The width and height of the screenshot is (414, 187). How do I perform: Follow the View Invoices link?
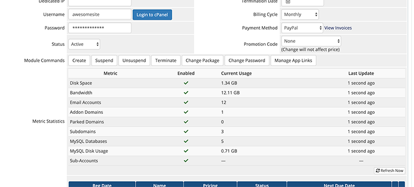[338, 28]
